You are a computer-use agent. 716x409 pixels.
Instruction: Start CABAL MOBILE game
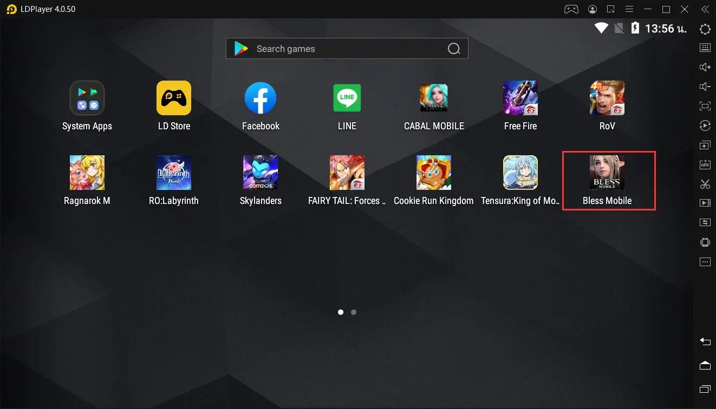coord(434,98)
